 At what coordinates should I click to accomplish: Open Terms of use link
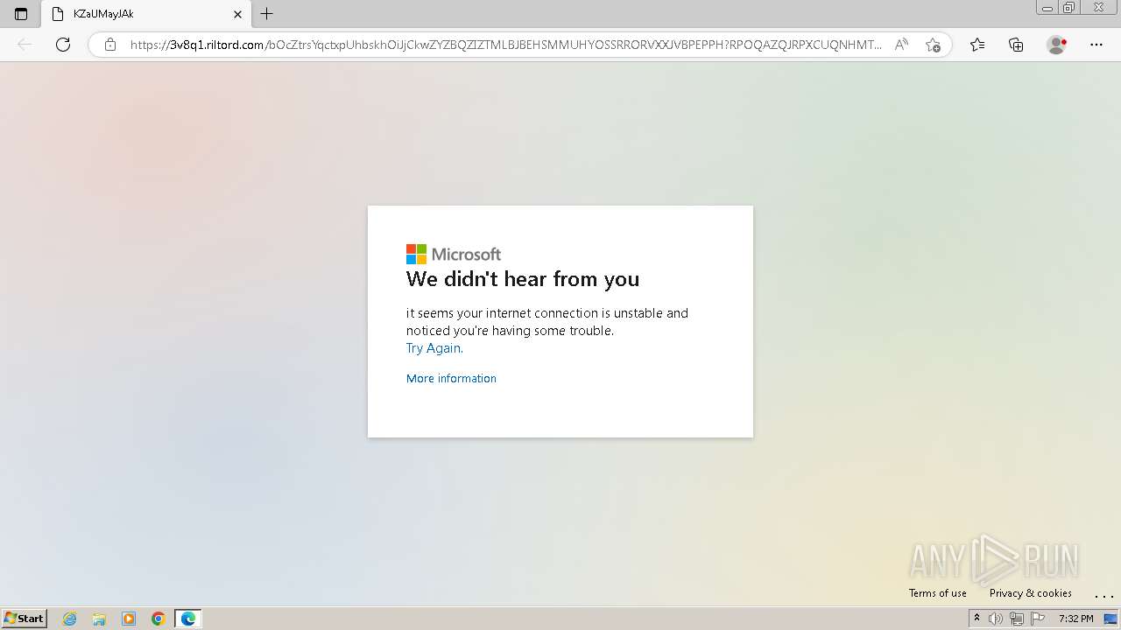[938, 593]
